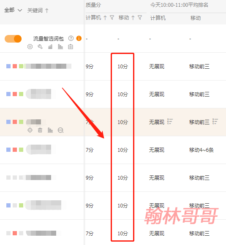
Task: Sort the 关键词 column with its arrow
Action: point(47,11)
